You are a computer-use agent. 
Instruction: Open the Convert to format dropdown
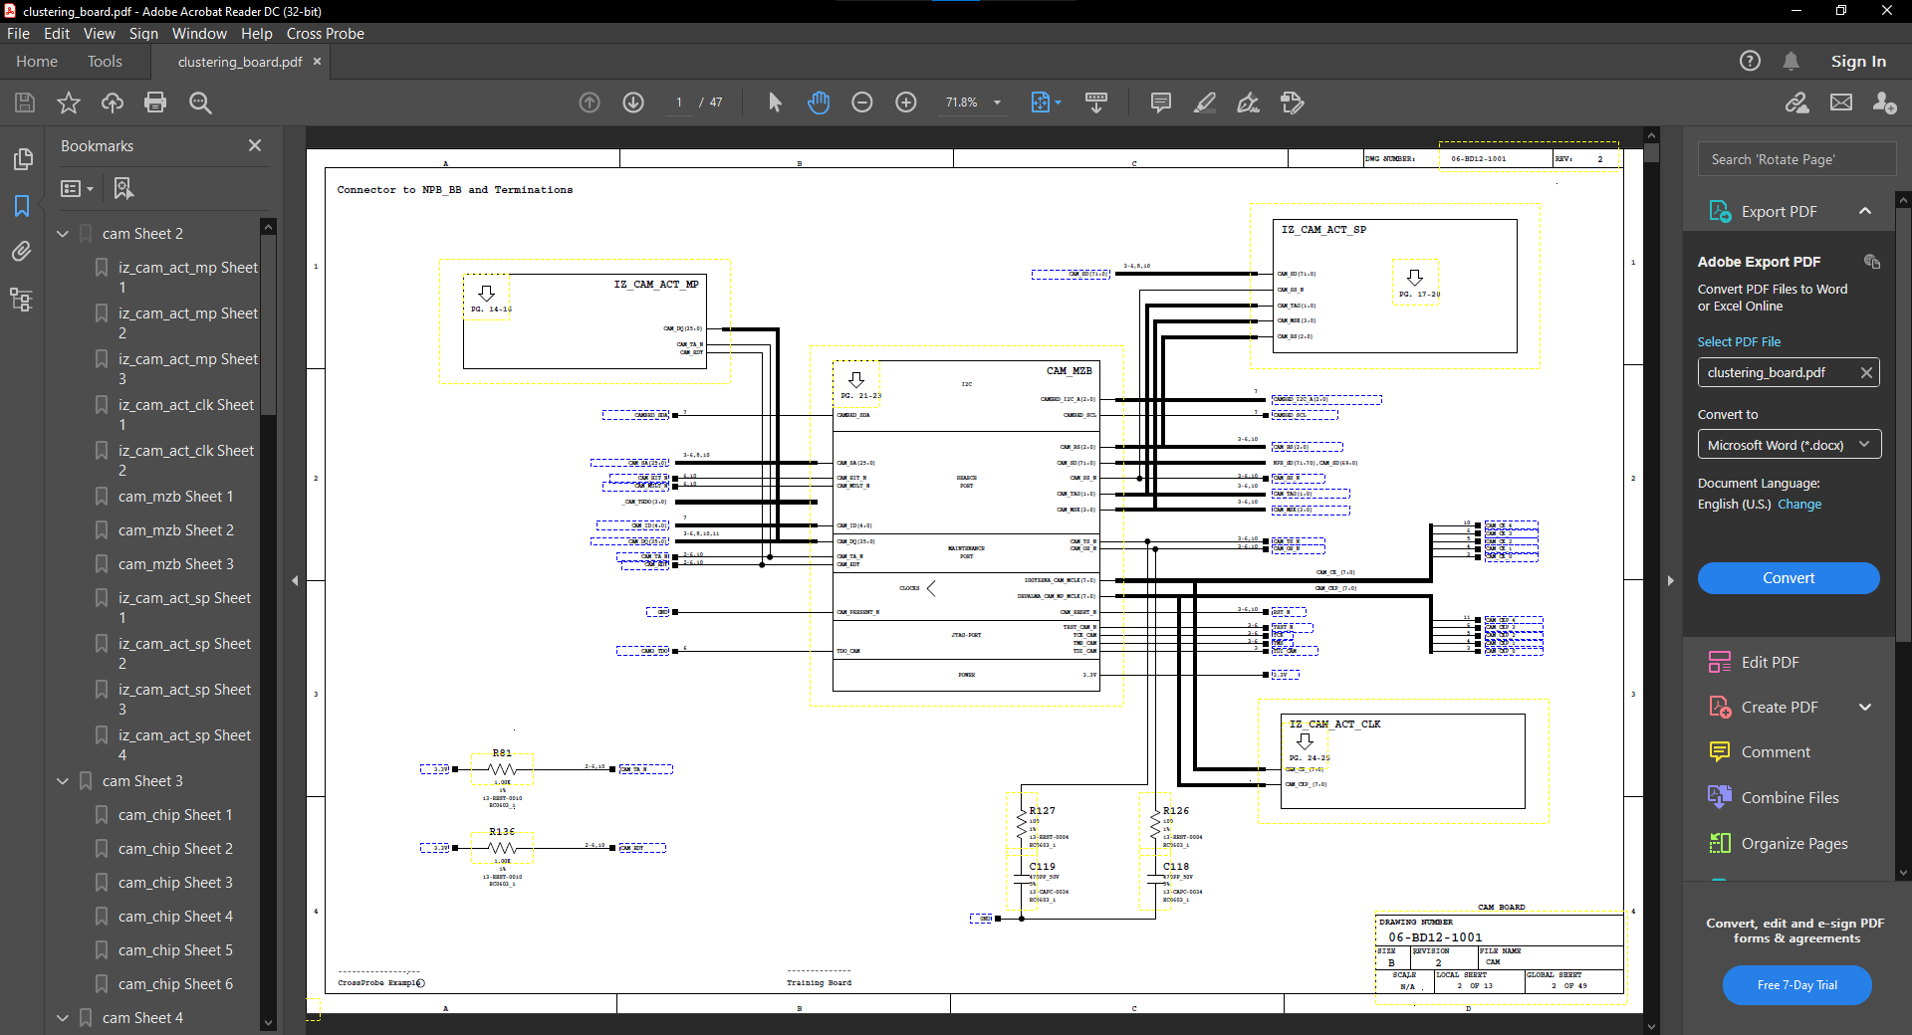1788,444
